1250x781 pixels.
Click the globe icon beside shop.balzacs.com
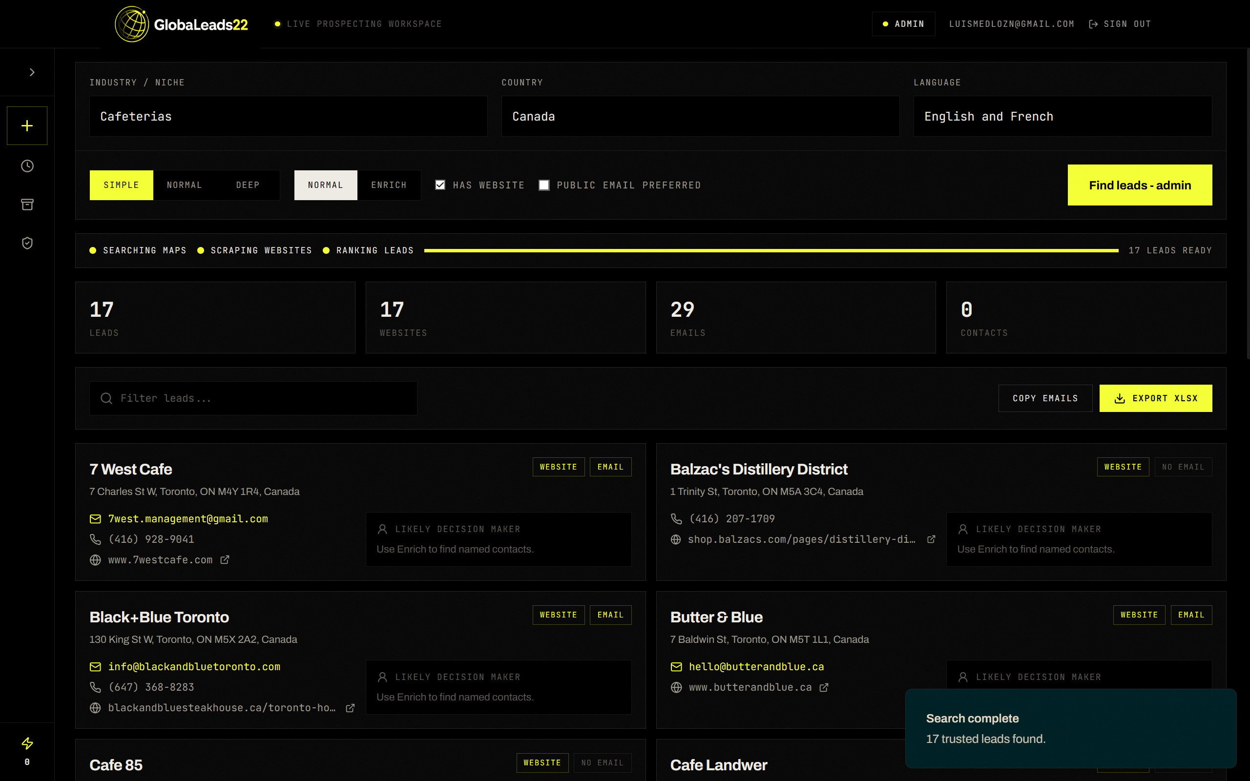click(x=676, y=539)
